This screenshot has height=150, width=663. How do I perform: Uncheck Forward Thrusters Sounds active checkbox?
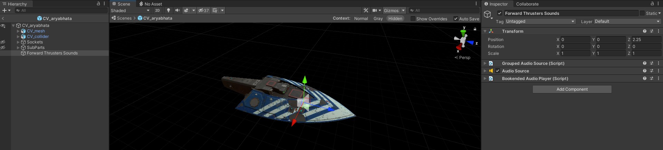click(x=499, y=13)
